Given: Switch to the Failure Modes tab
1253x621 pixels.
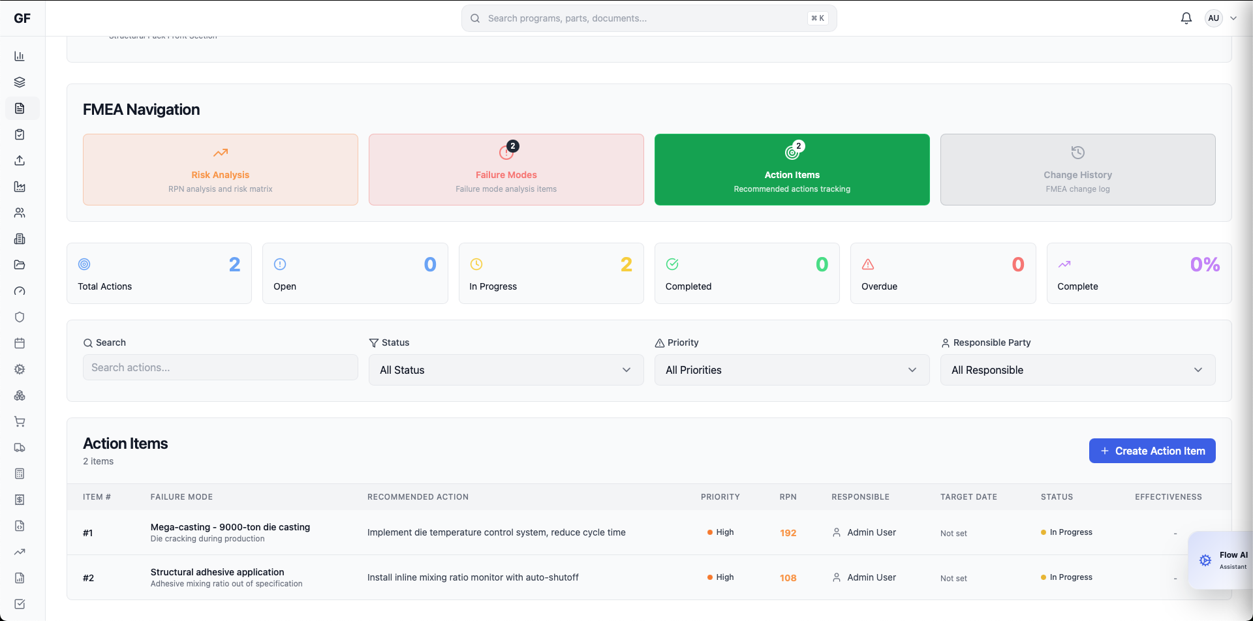Looking at the screenshot, I should click(x=506, y=170).
